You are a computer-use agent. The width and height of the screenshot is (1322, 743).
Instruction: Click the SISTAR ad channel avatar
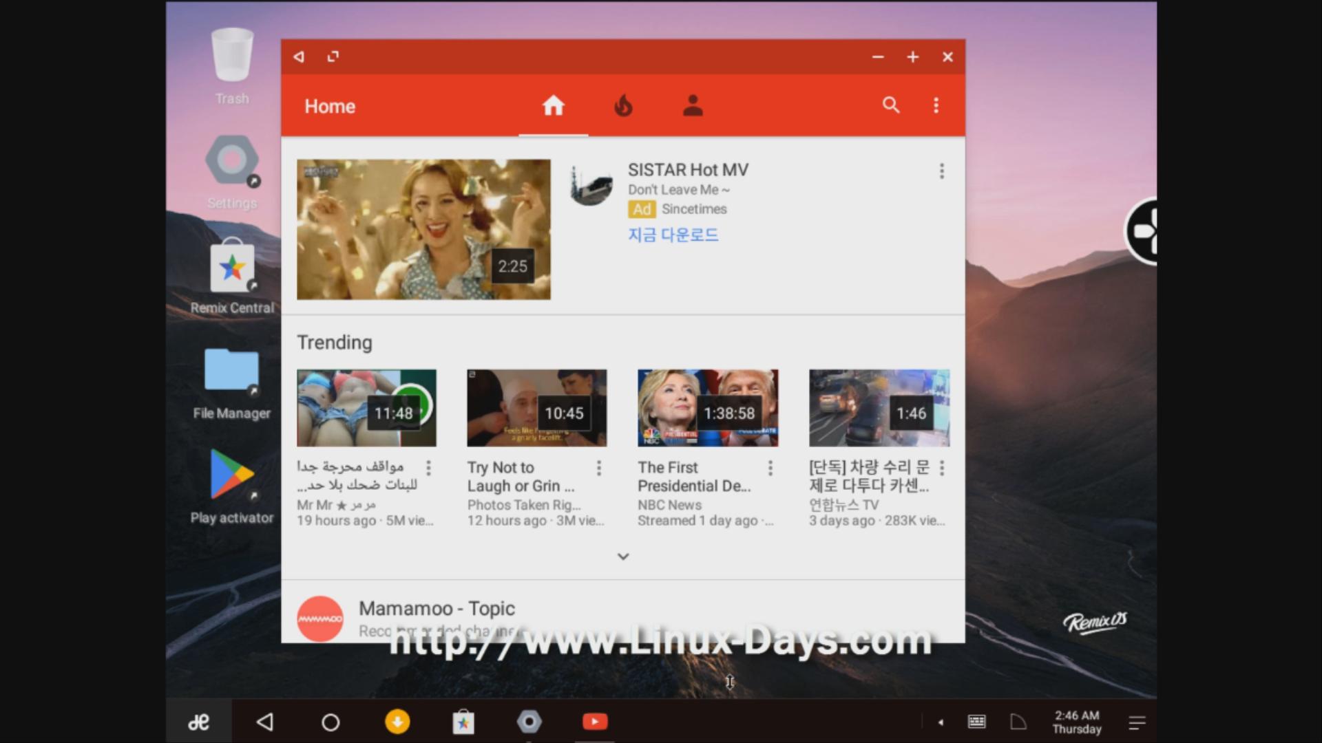tap(591, 184)
